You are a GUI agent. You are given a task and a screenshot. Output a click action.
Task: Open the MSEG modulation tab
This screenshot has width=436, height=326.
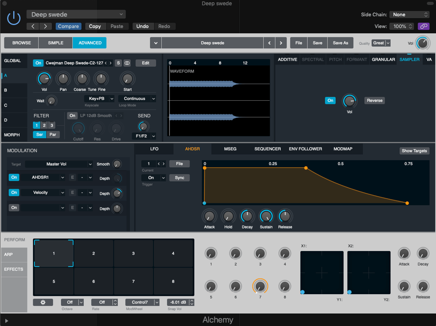point(230,149)
